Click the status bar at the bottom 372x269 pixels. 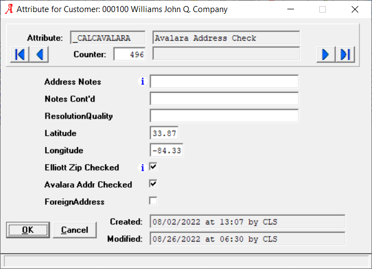(186, 262)
